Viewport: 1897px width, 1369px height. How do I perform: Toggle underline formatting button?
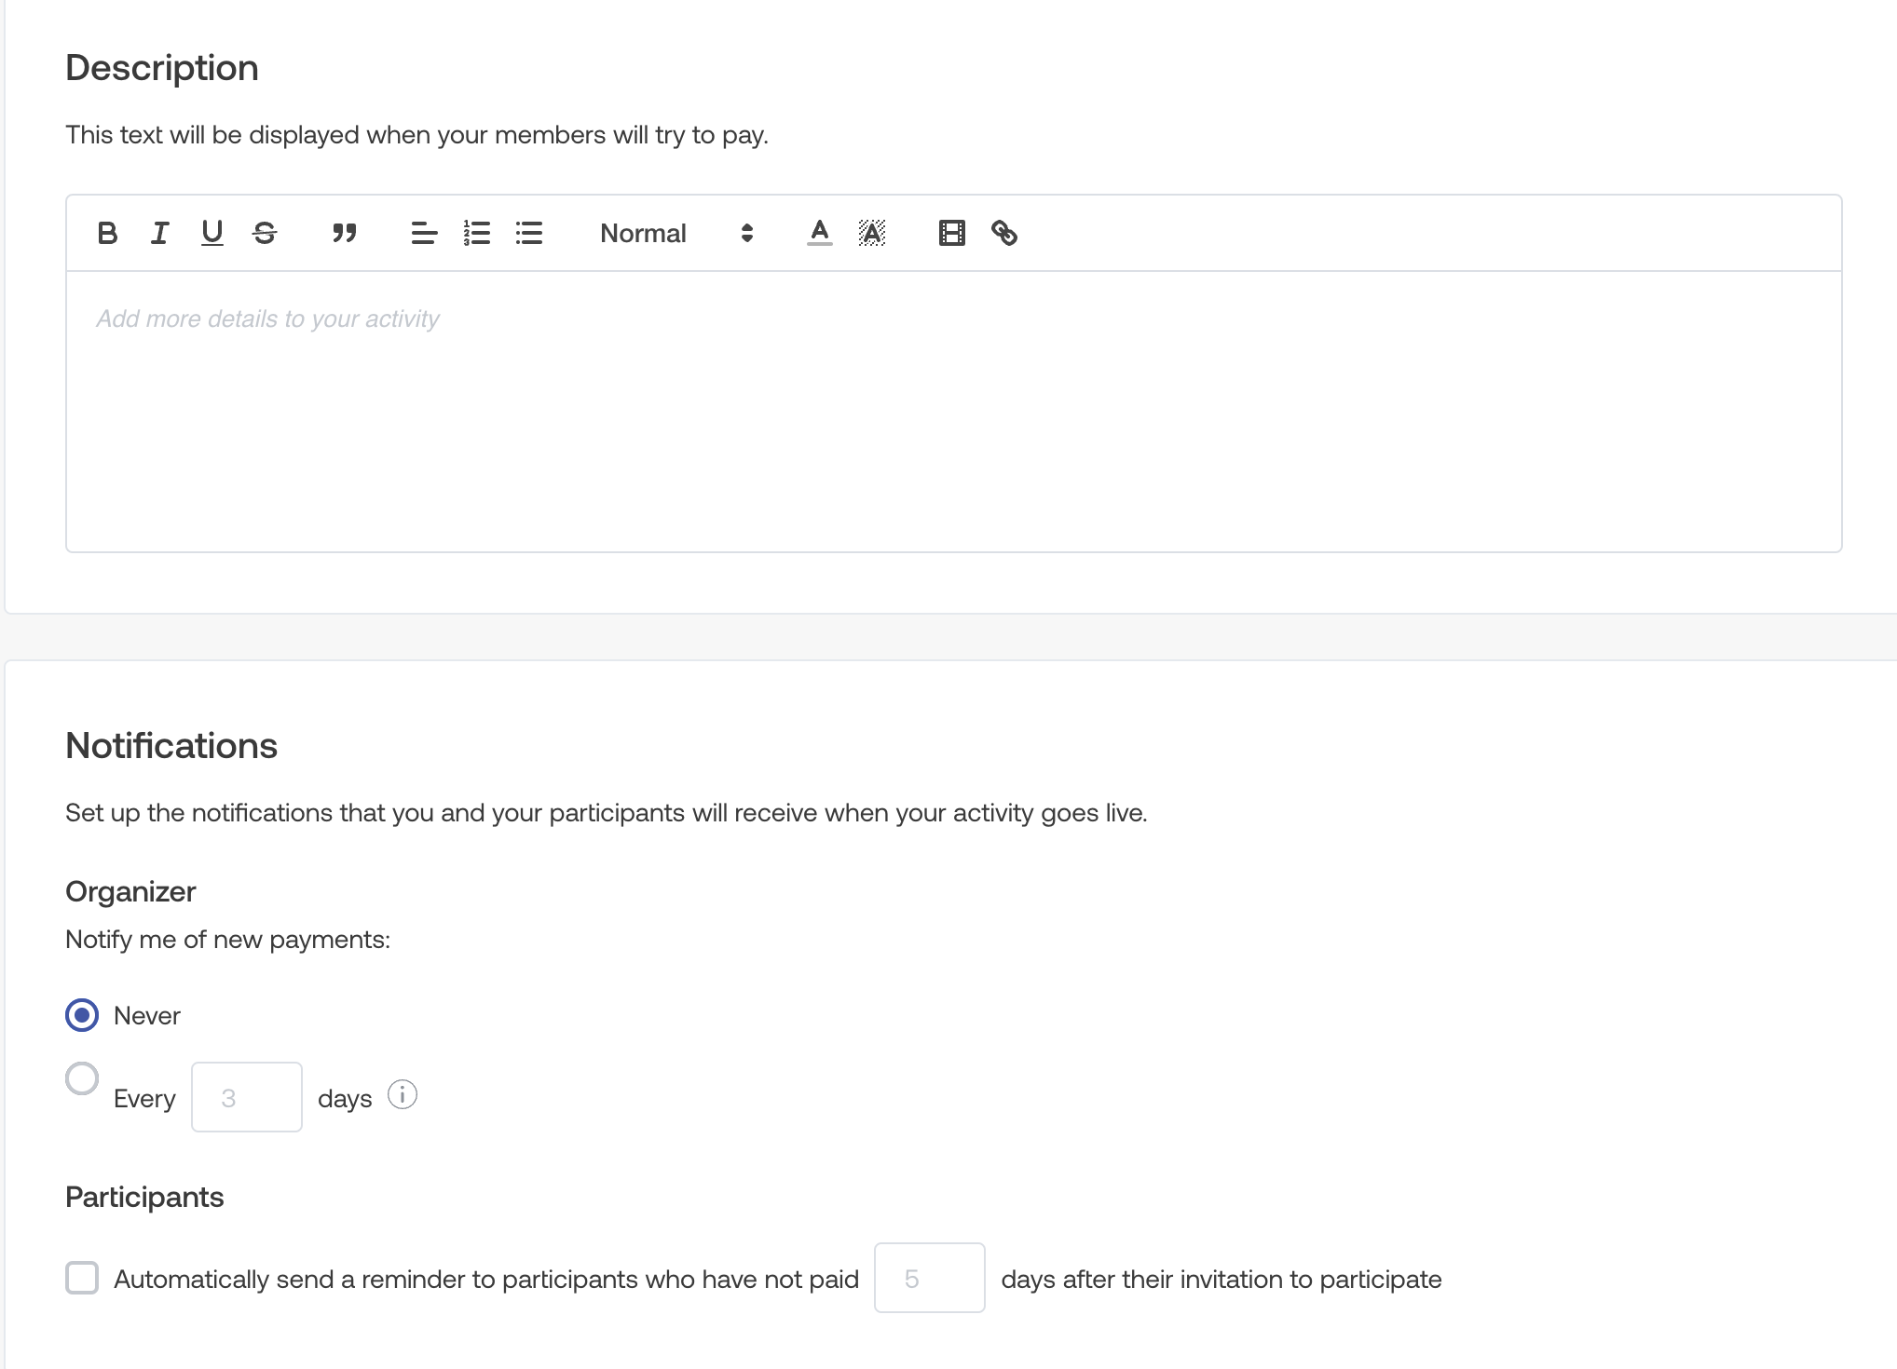tap(212, 233)
